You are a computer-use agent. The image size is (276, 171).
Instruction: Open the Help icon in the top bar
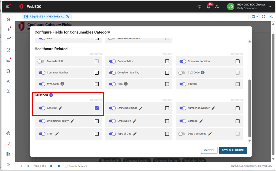point(199,6)
